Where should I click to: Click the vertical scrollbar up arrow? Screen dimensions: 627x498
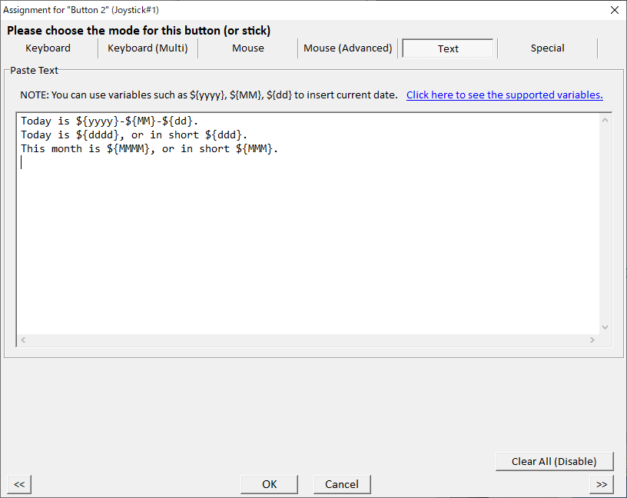[605, 120]
